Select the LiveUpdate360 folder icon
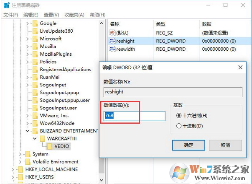The image size is (252, 184). point(35,31)
